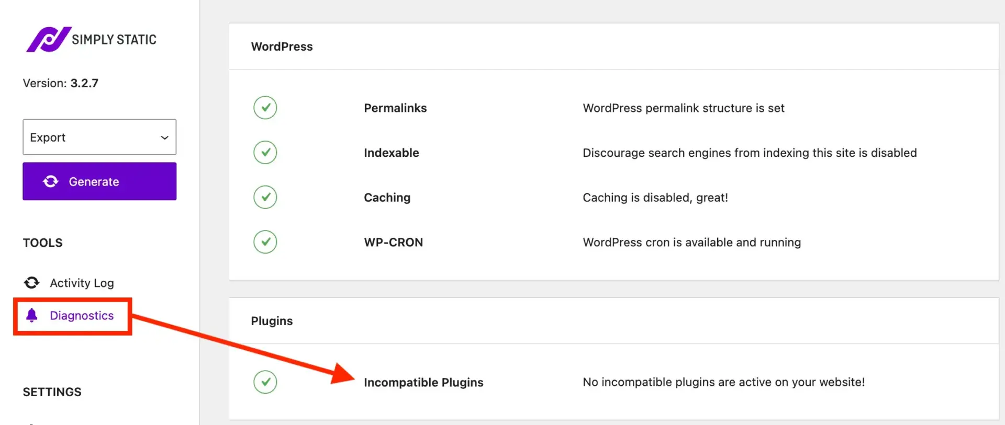Viewport: 1005px width, 425px height.
Task: Click the Version 3.2.7 text
Action: 61,83
